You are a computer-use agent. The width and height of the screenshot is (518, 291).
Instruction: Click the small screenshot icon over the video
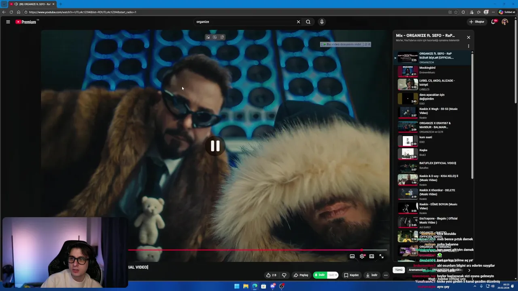(x=215, y=37)
